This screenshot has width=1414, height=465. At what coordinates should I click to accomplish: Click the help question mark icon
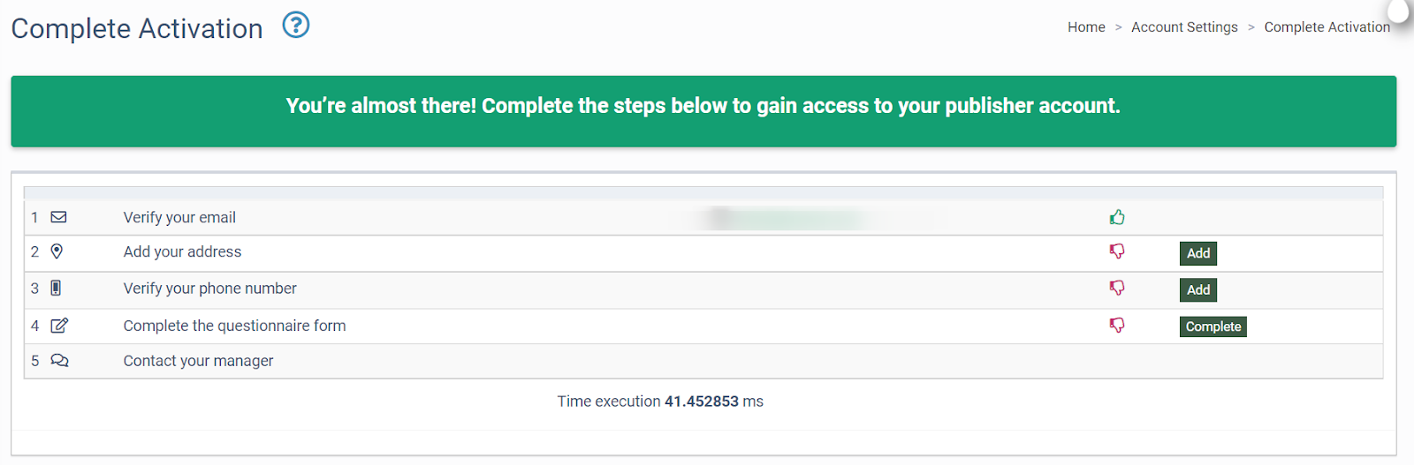coord(296,26)
